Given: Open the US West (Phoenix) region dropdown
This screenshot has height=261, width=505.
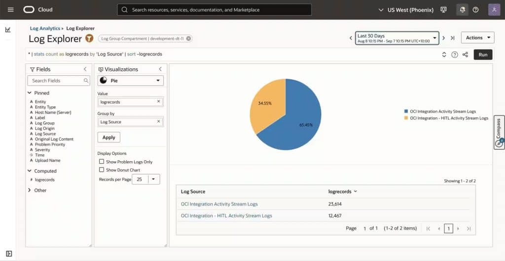Looking at the screenshot, I should (406, 10).
